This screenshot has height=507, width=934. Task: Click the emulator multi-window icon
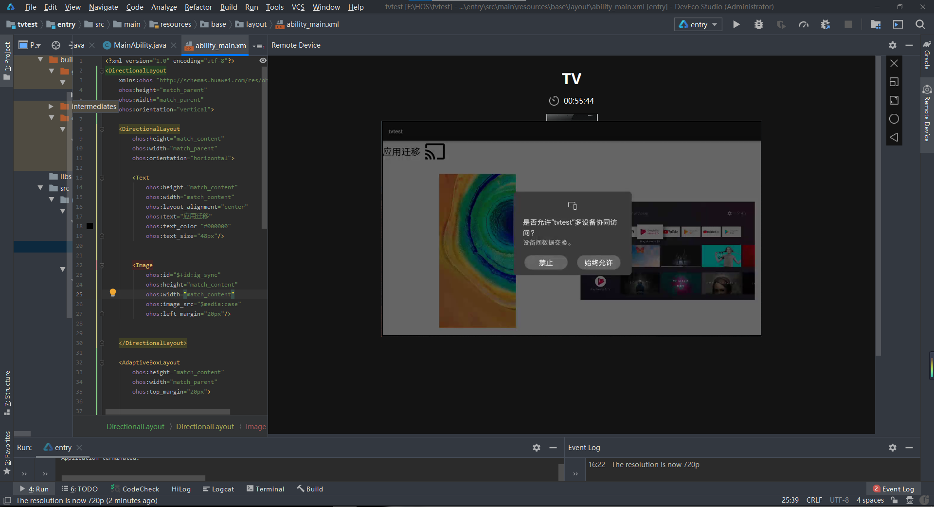[894, 82]
